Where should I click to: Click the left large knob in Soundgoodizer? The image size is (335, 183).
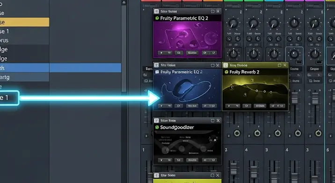pyautogui.click(x=165, y=151)
